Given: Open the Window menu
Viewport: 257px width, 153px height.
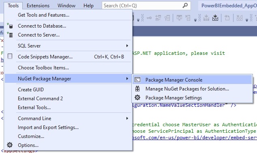Looking at the screenshot, I should pyautogui.click(x=66, y=6).
